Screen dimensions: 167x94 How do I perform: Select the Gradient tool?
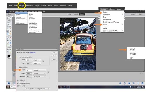coord(10,40)
